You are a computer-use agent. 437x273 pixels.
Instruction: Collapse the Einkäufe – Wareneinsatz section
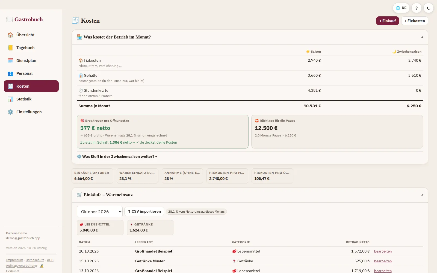point(422,195)
